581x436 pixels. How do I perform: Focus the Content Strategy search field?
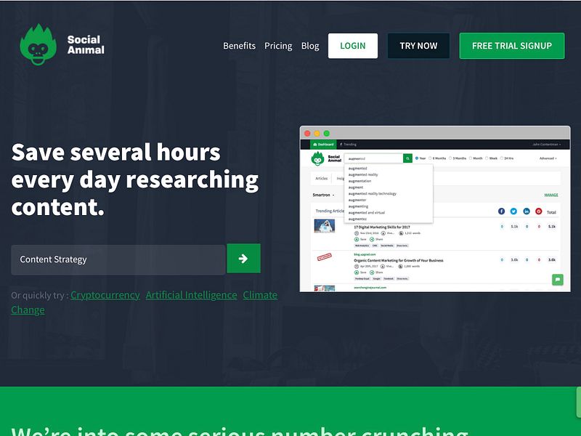point(118,259)
